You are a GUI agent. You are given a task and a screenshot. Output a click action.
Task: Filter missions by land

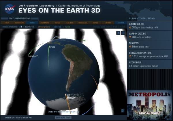pyautogui.click(x=68, y=27)
